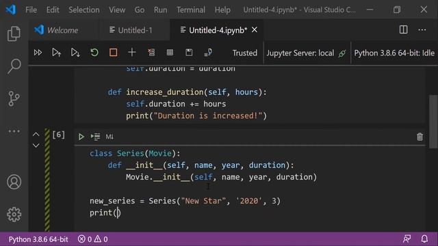Open the Manage gear icon
The image size is (438, 246).
14,214
